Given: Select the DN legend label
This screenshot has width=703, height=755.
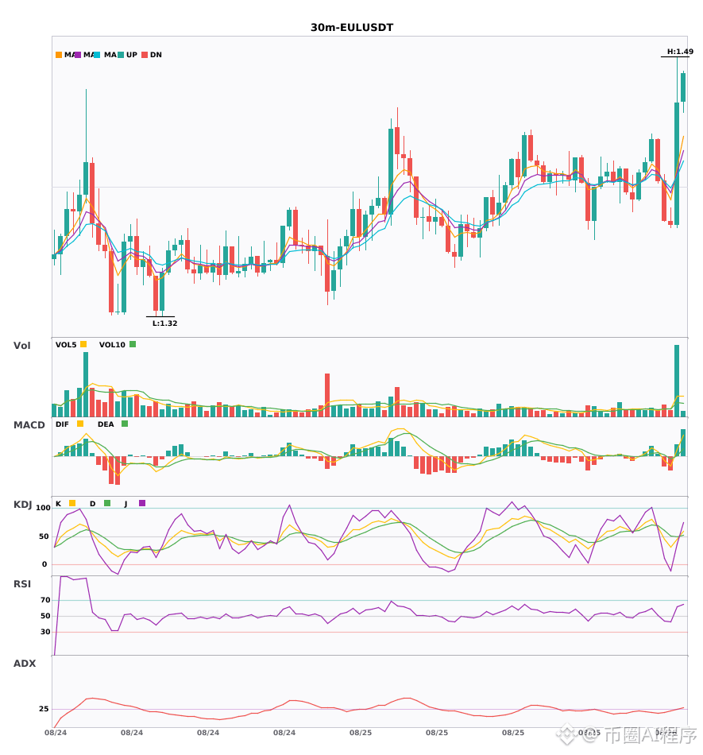Looking at the screenshot, I should pos(156,55).
